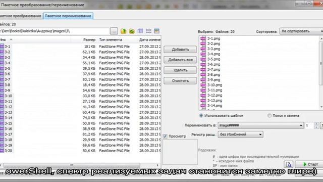Image resolution: width=323 pixels, height=182 pixels.
Task: Select file 3-3 in the left list
Action: 8,57
